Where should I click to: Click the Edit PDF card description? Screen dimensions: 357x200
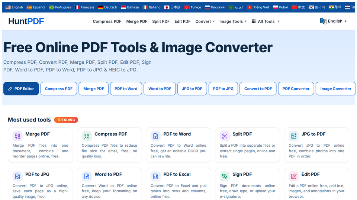pos(316,191)
